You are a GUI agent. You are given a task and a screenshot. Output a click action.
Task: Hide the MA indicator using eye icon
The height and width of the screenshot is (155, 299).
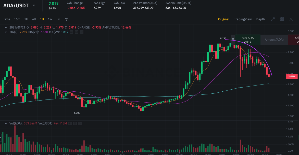pyautogui.click(x=71, y=32)
